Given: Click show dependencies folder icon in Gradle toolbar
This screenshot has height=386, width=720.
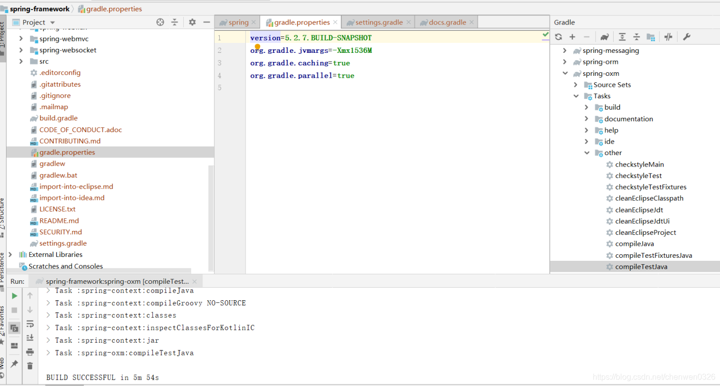Looking at the screenshot, I should [x=651, y=37].
